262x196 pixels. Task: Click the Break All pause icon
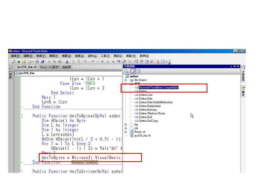point(108,62)
